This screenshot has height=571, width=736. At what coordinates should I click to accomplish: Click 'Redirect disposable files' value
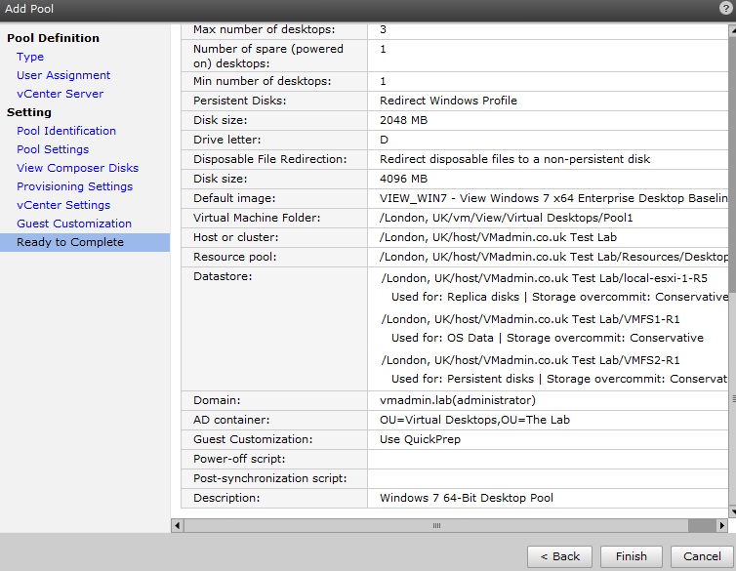[x=515, y=159]
